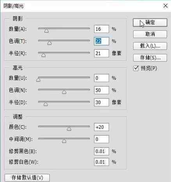Viewport: 171px width, 182px height.
Task: Click the shadow 数量(A) slider handle
Action: [x=46, y=31]
